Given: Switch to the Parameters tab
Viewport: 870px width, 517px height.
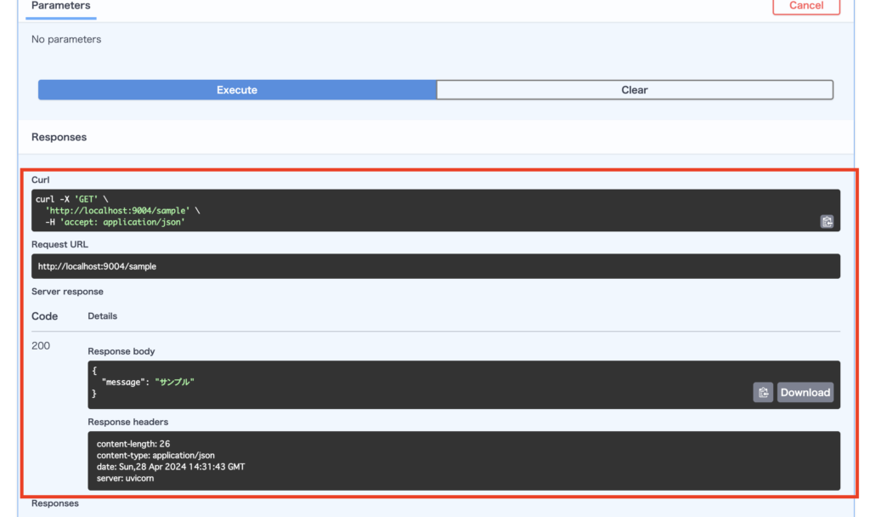Looking at the screenshot, I should pyautogui.click(x=60, y=5).
